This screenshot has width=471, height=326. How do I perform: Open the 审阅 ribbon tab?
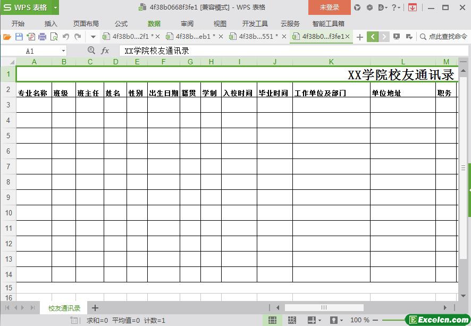point(187,24)
